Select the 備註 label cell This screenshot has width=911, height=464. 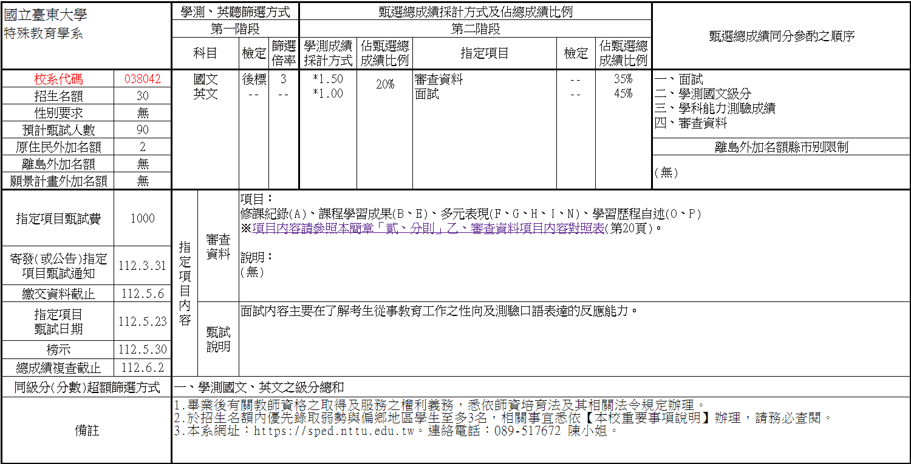[x=87, y=431]
